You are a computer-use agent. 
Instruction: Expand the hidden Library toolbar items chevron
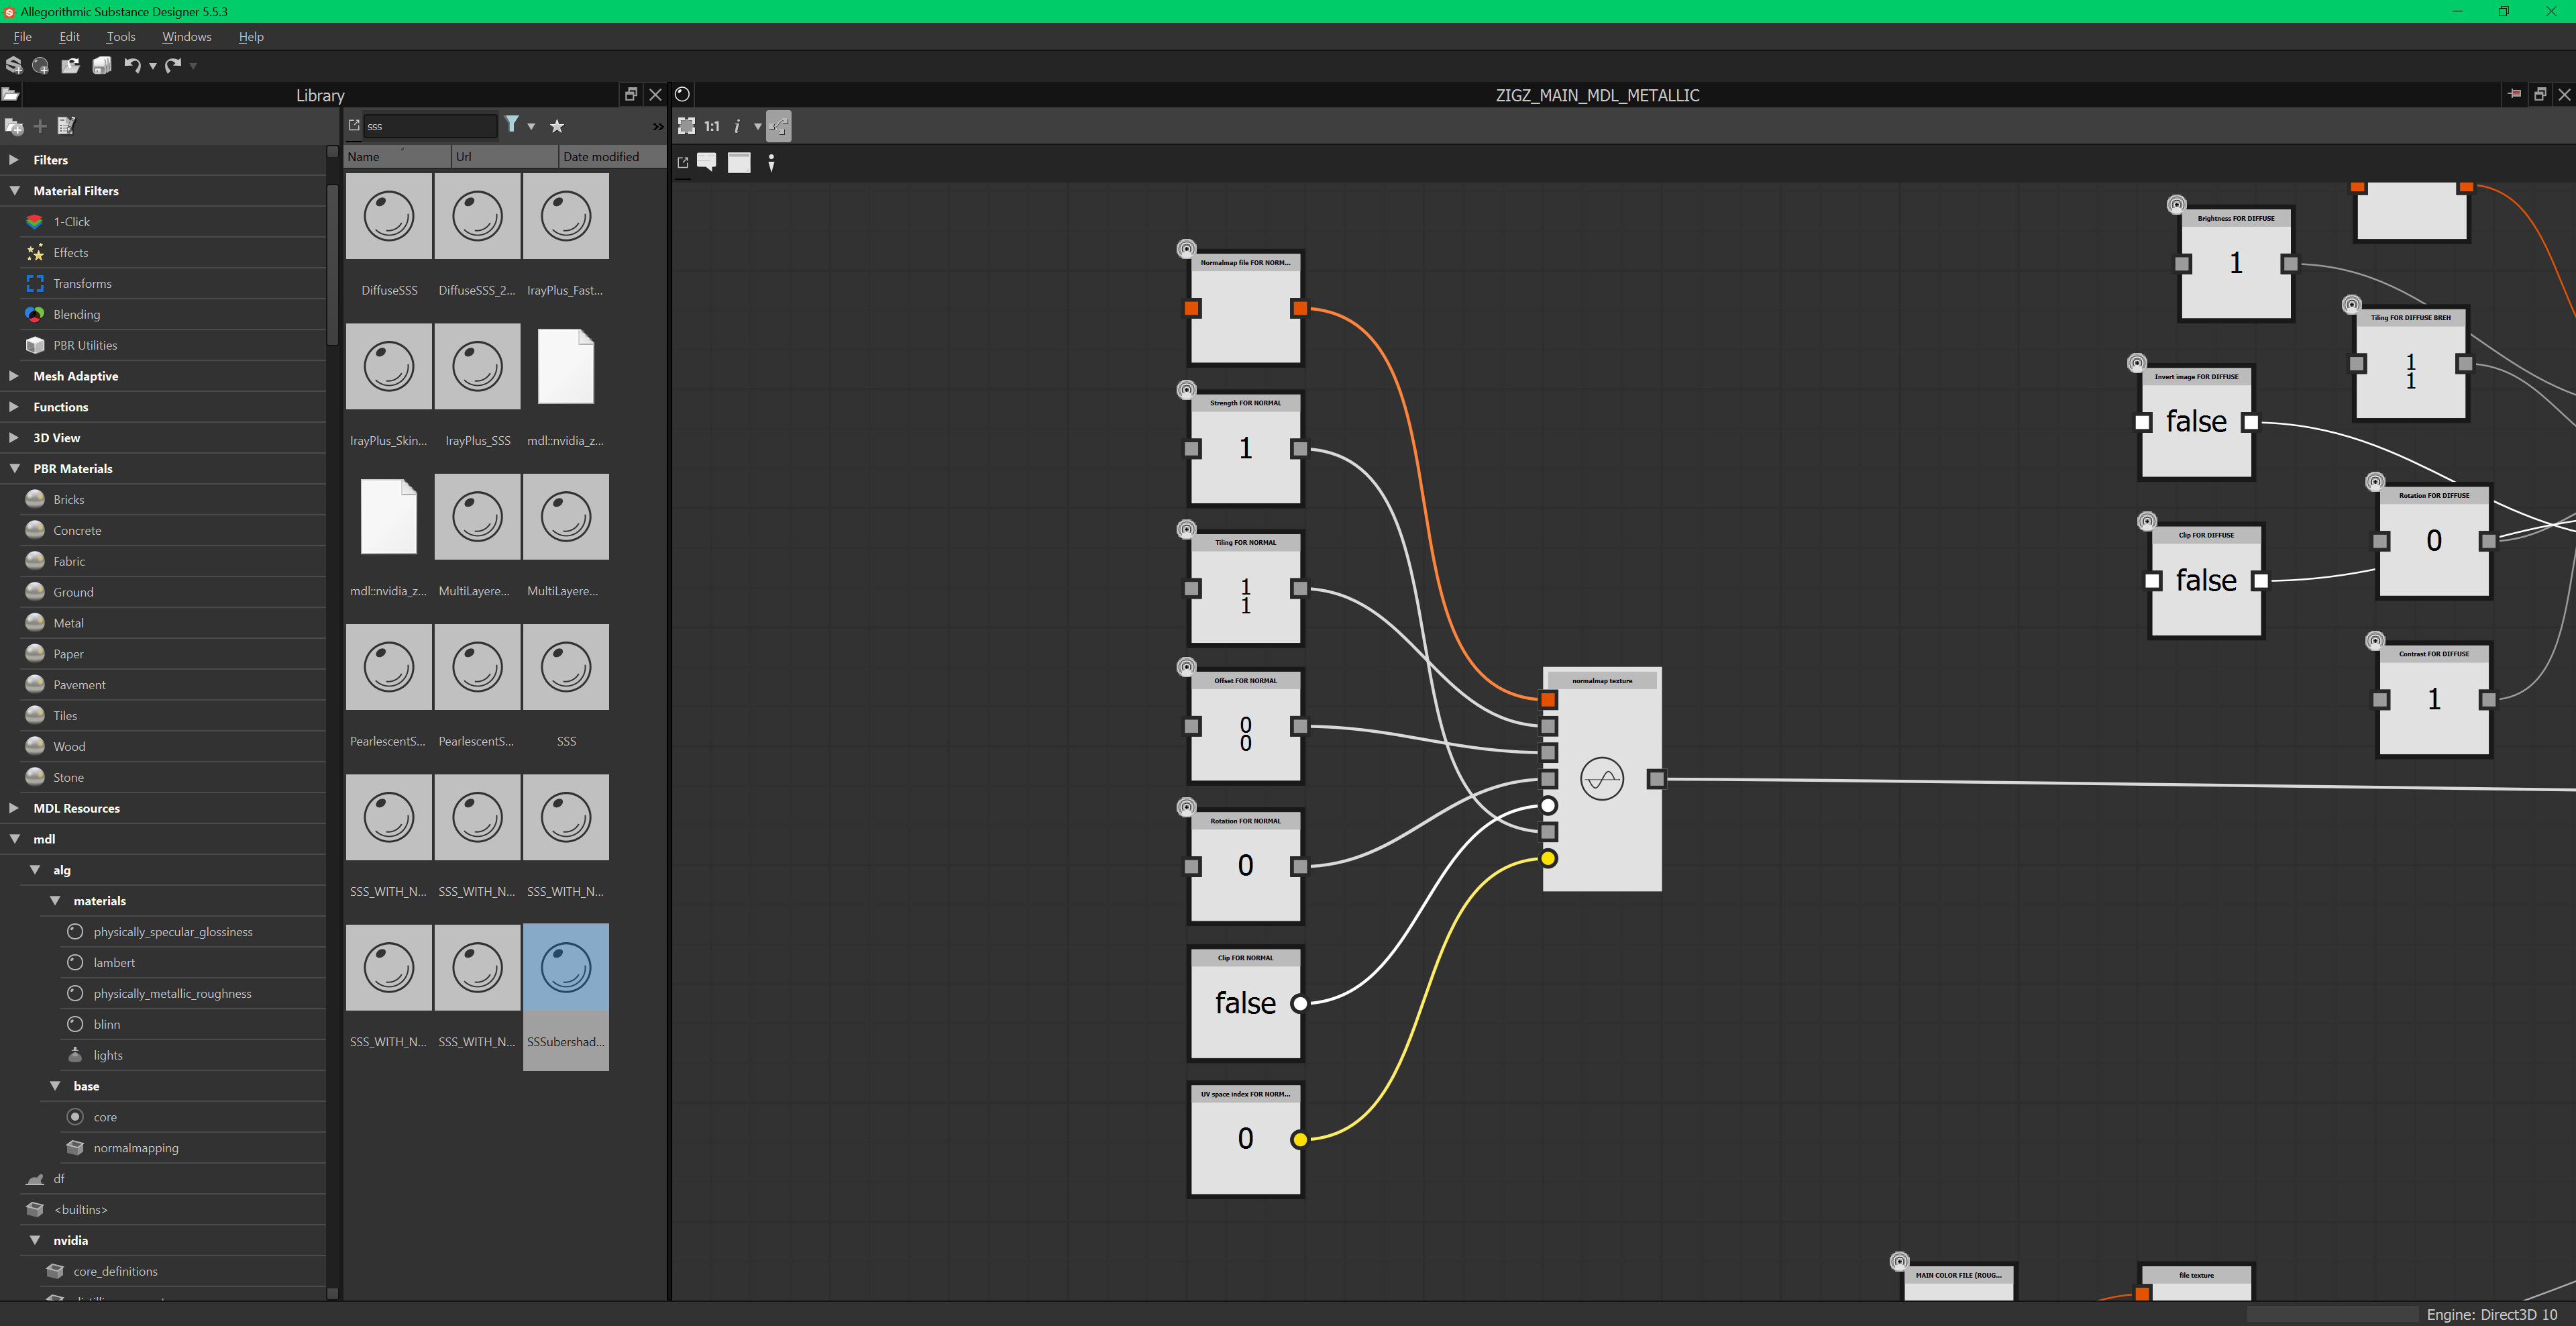click(658, 126)
